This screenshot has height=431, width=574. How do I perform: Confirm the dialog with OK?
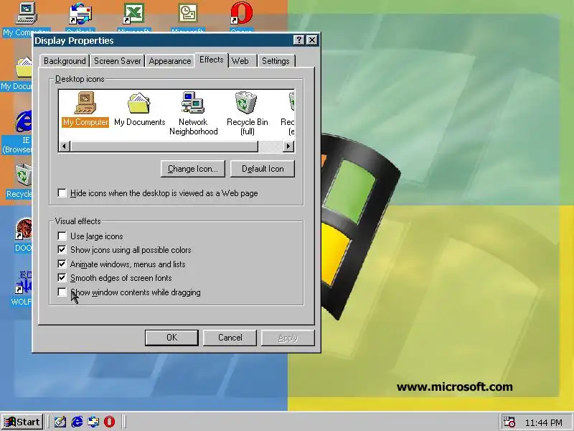171,338
